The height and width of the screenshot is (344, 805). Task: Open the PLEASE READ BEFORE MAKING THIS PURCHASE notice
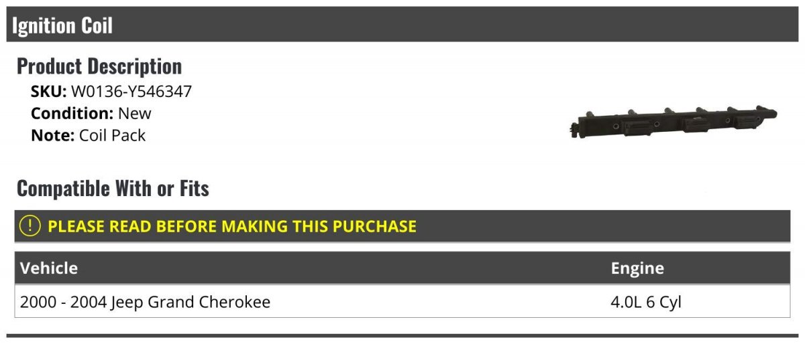click(232, 226)
